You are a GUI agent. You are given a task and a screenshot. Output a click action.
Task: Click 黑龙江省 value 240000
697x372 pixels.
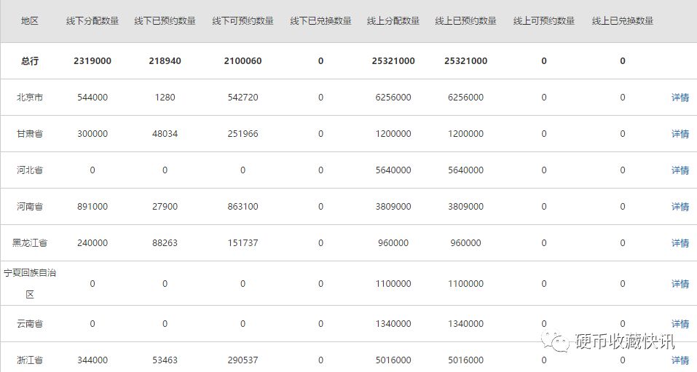92,243
